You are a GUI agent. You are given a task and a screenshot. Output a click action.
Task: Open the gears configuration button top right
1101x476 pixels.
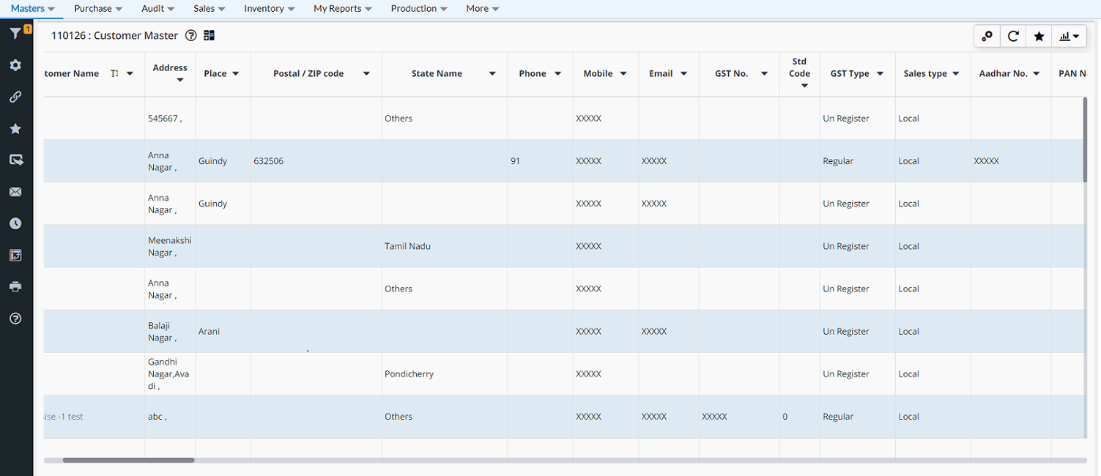click(987, 36)
